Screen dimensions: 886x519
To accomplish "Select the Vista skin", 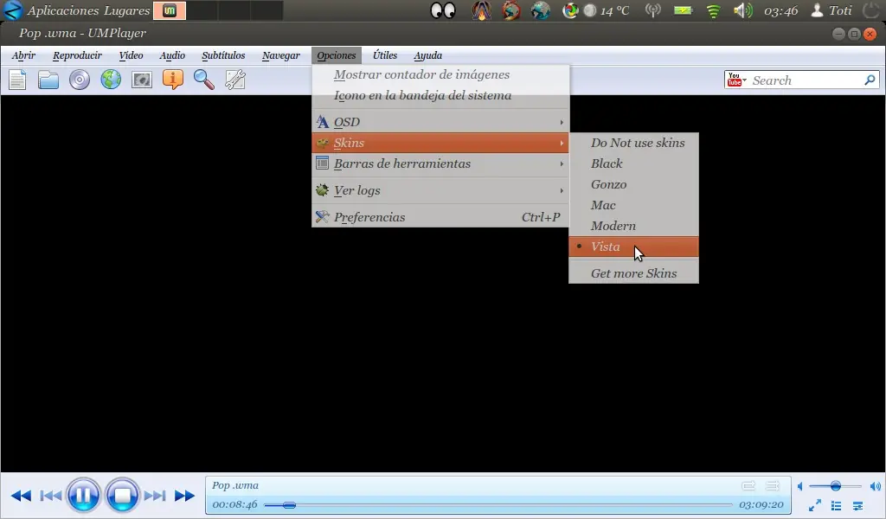I will (633, 247).
